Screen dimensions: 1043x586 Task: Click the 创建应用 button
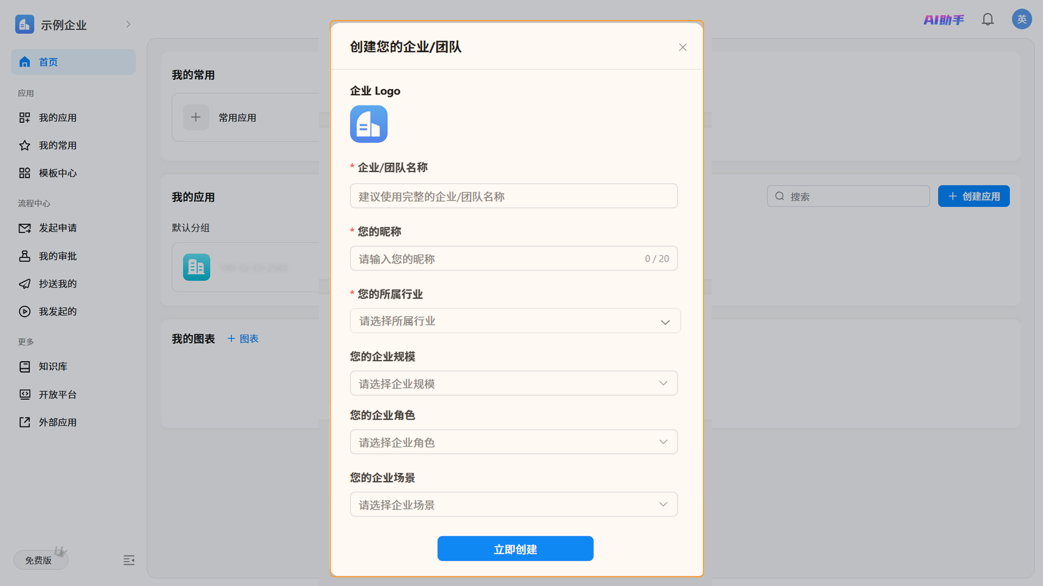pyautogui.click(x=974, y=196)
